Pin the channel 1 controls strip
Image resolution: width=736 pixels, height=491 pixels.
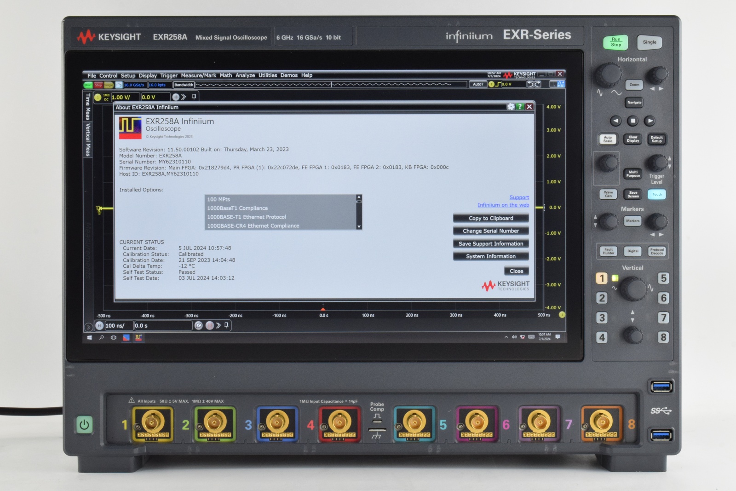click(194, 97)
